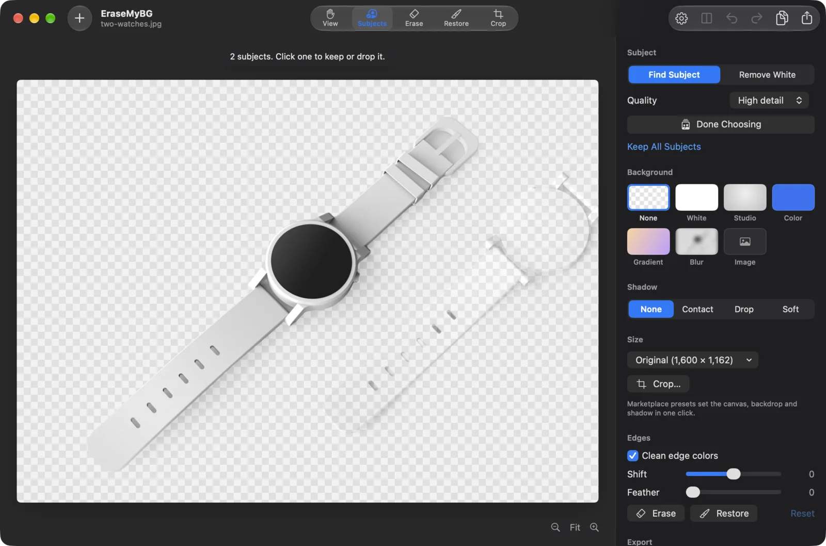Activate the Subjects tool in toolbar
The height and width of the screenshot is (546, 826).
[x=372, y=18]
